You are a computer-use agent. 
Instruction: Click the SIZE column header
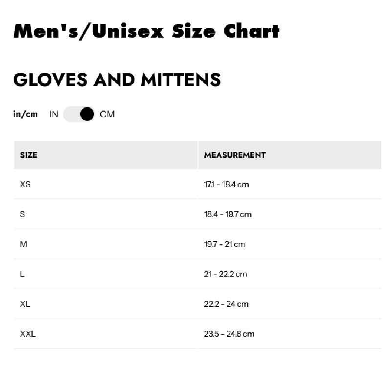tap(29, 155)
